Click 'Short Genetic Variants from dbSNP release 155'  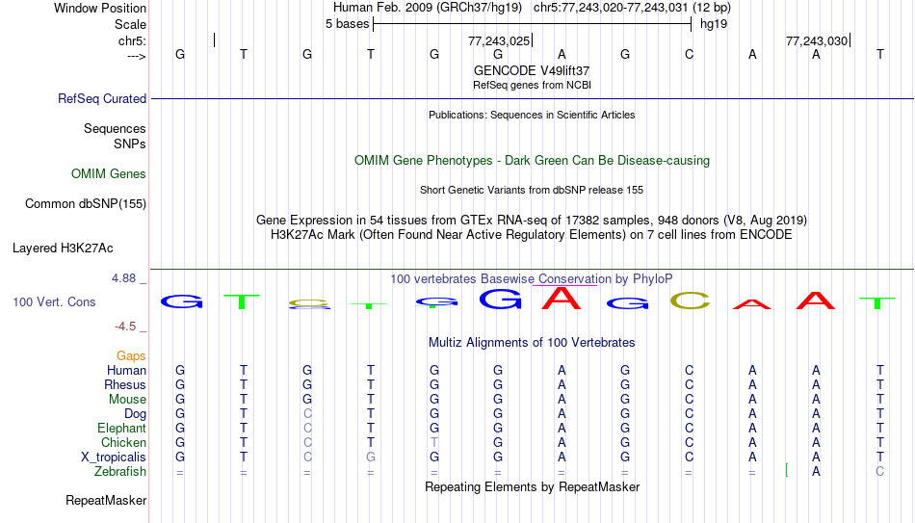click(x=532, y=191)
